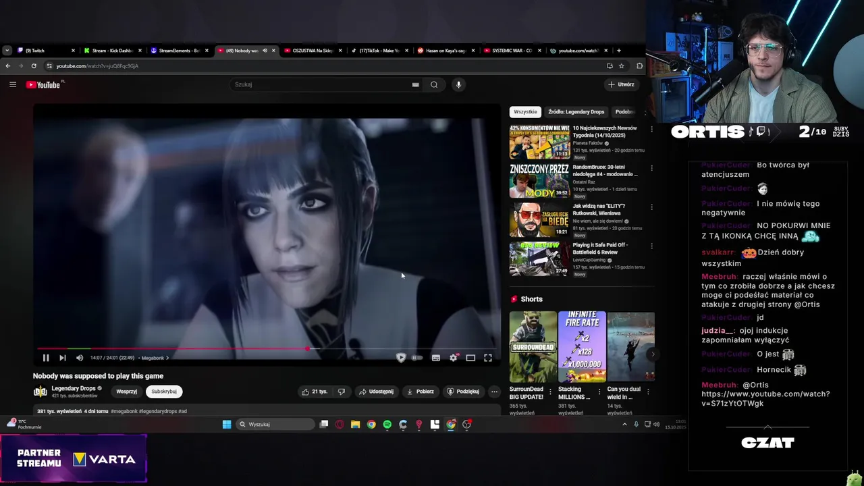
Task: Select the Źródło: Legendary Drops chip
Action: [x=576, y=112]
